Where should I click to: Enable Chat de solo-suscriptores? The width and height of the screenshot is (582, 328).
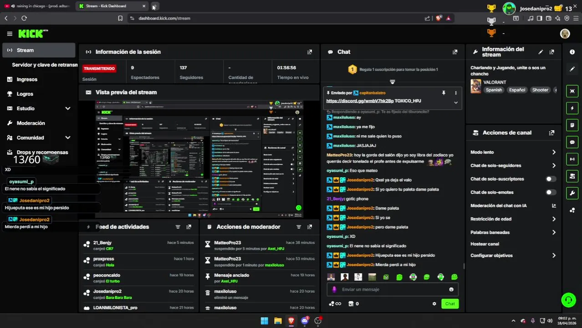pos(551,179)
